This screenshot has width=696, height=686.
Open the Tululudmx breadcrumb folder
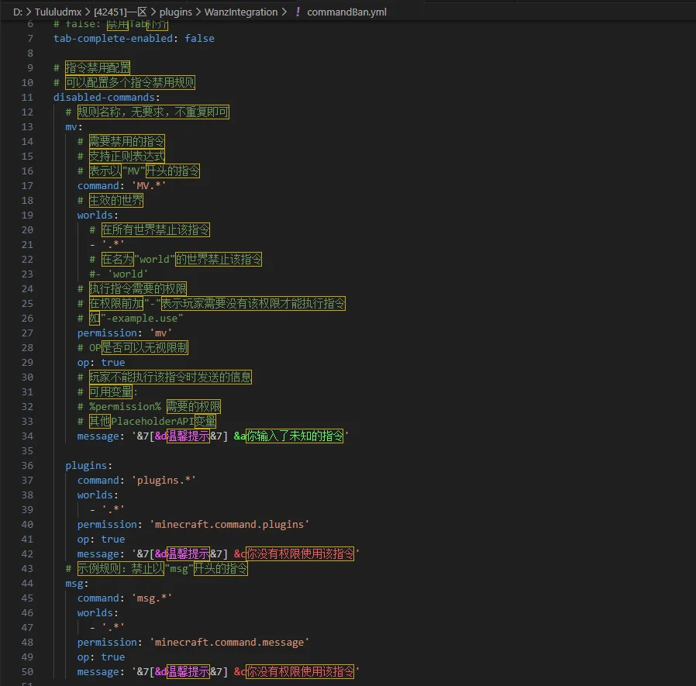58,12
